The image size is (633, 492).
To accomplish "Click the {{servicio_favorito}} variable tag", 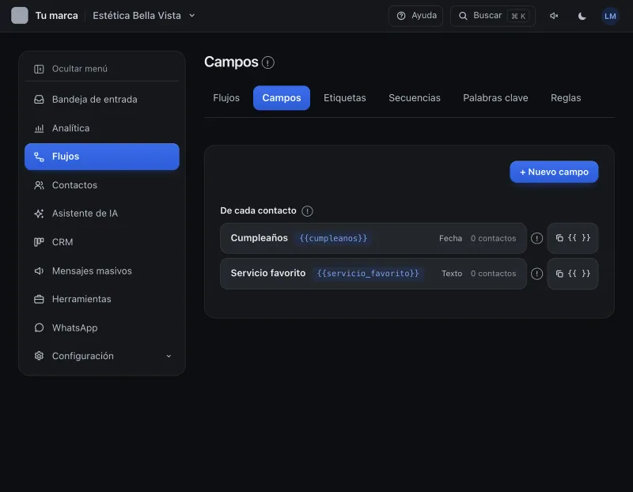I will 368,274.
